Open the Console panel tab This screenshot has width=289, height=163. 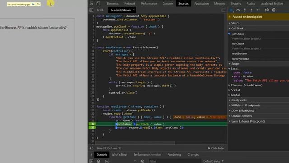(x=168, y=4)
